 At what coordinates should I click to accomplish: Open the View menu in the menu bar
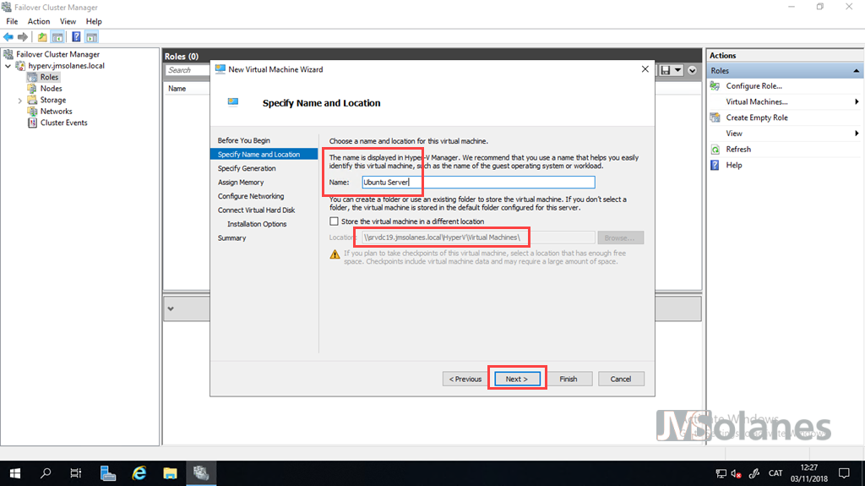click(68, 21)
